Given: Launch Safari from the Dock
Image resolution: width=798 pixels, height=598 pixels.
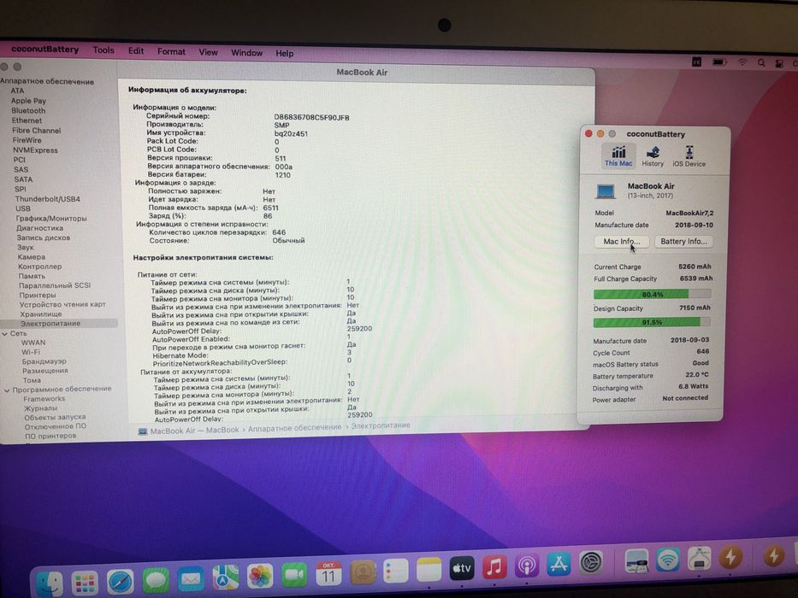Looking at the screenshot, I should tap(120, 581).
